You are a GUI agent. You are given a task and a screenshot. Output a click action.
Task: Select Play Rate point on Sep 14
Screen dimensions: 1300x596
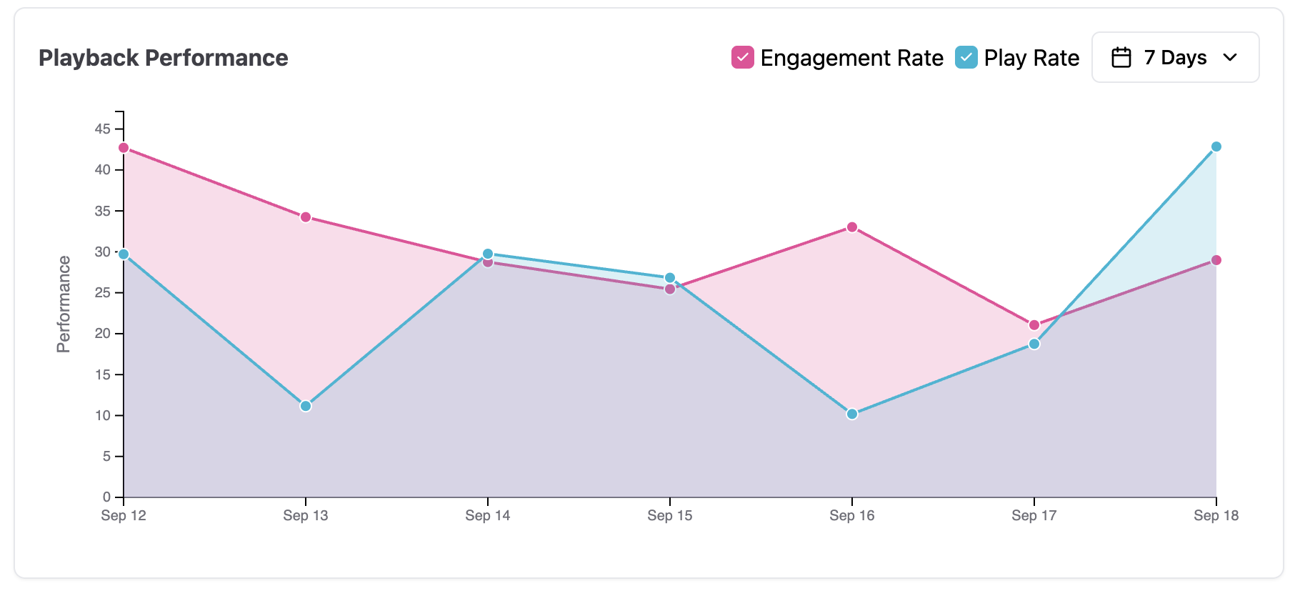point(488,254)
